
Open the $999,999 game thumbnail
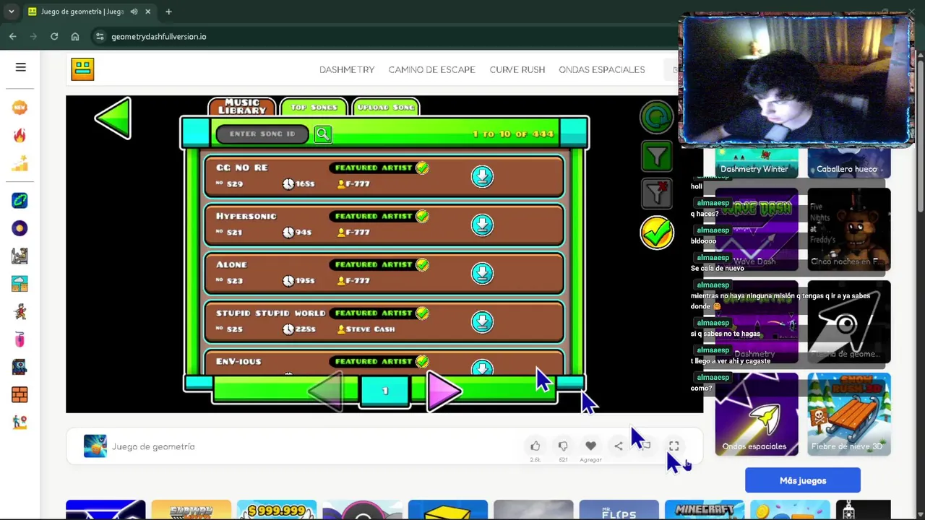[277, 510]
